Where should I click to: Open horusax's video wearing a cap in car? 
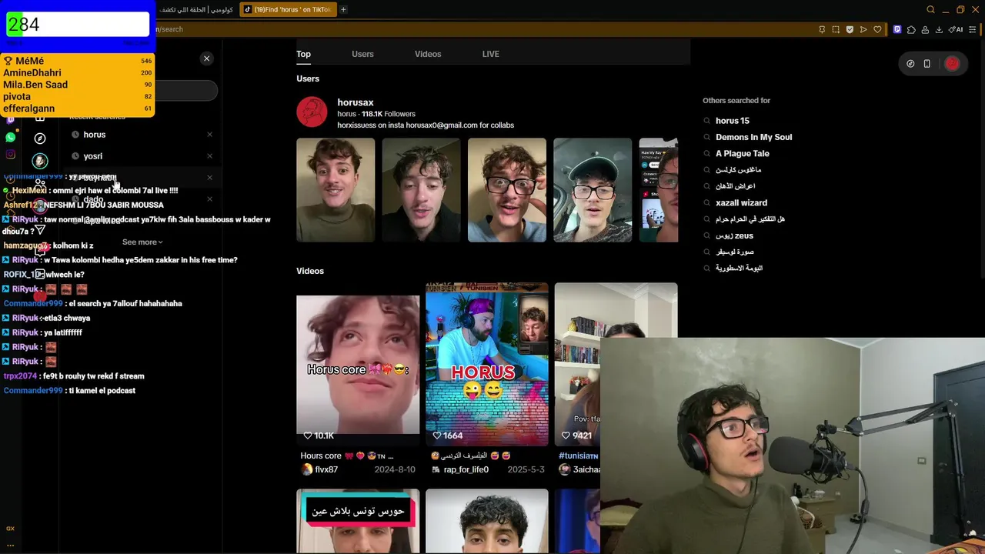[593, 190]
